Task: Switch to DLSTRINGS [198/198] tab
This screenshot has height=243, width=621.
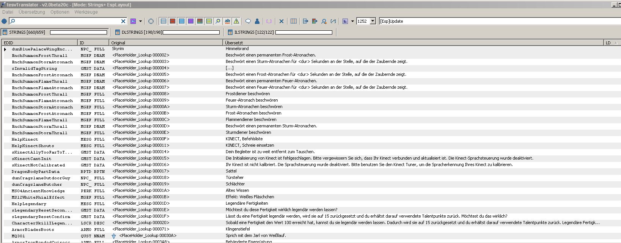Action: coord(141,32)
